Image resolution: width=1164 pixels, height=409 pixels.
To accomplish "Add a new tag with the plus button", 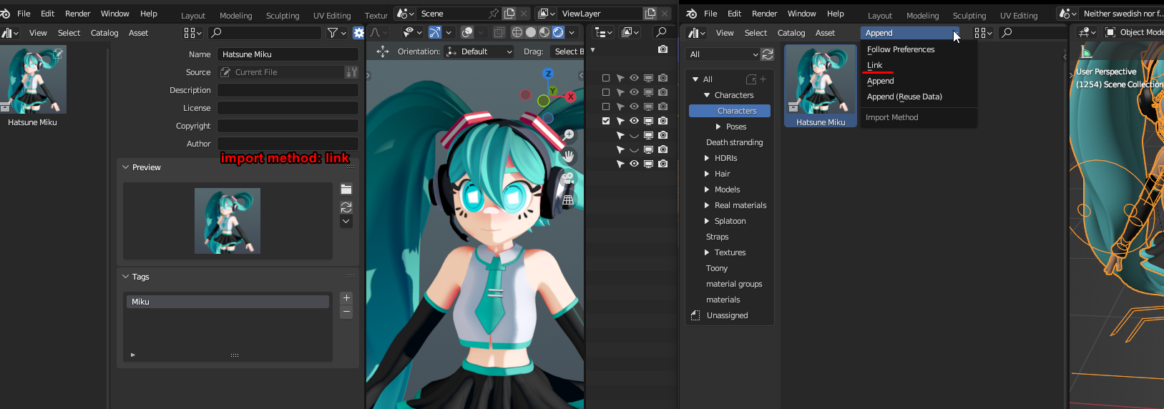I will pos(346,298).
